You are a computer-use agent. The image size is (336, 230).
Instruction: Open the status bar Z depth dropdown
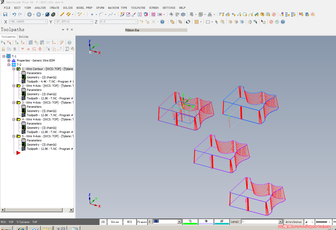point(179,222)
